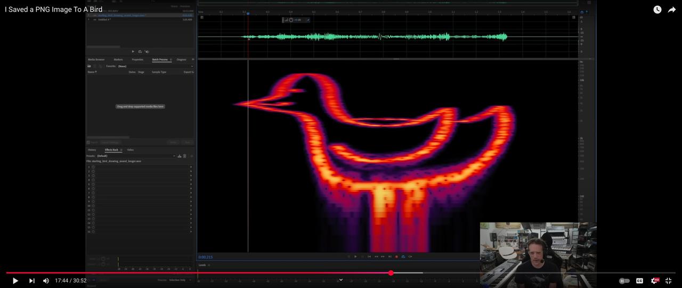Skip to the next video

click(x=31, y=281)
